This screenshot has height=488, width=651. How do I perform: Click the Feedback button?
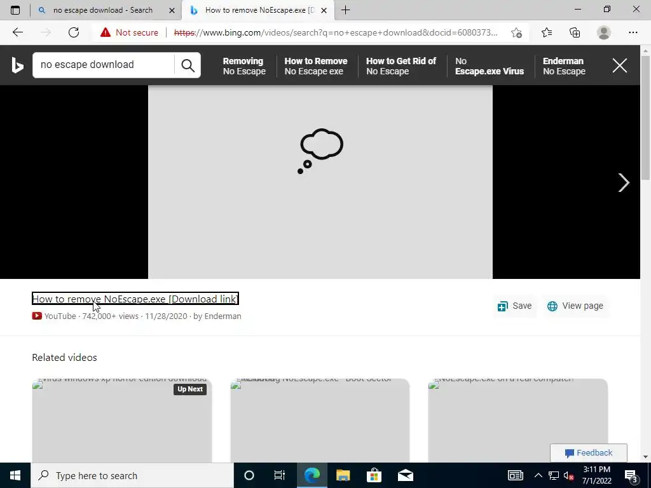588,452
